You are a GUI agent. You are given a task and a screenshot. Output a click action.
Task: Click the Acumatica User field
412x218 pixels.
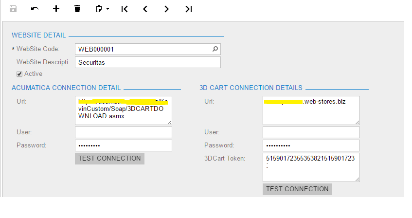click(124, 132)
